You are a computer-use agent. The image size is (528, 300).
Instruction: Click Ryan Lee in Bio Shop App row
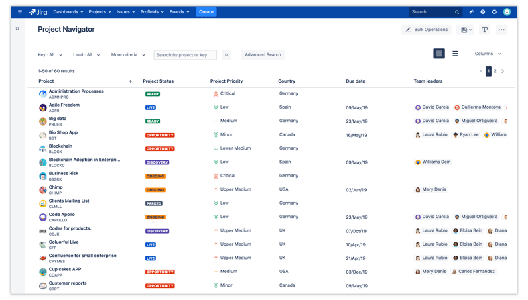click(466, 135)
